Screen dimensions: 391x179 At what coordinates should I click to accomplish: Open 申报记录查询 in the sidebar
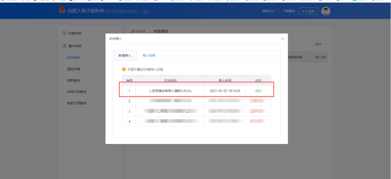point(77,92)
